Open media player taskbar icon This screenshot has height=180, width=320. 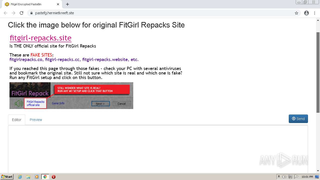(37, 177)
